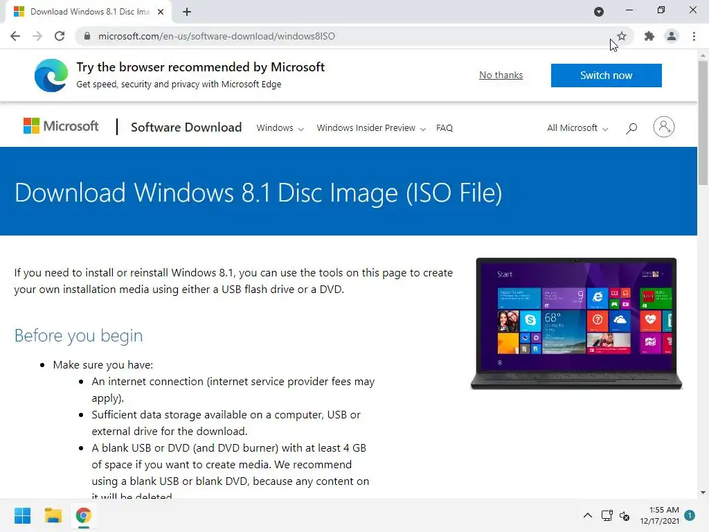
Task: Open a new browser tab
Action: tap(187, 12)
